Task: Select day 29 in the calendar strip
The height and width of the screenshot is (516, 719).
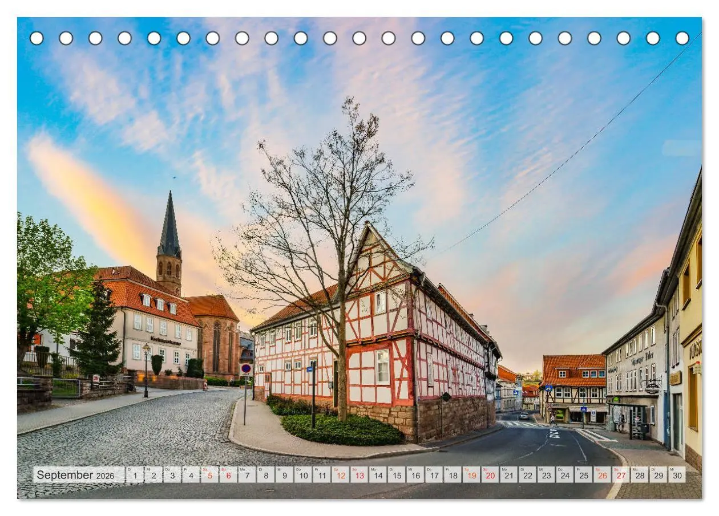Action: point(657,475)
